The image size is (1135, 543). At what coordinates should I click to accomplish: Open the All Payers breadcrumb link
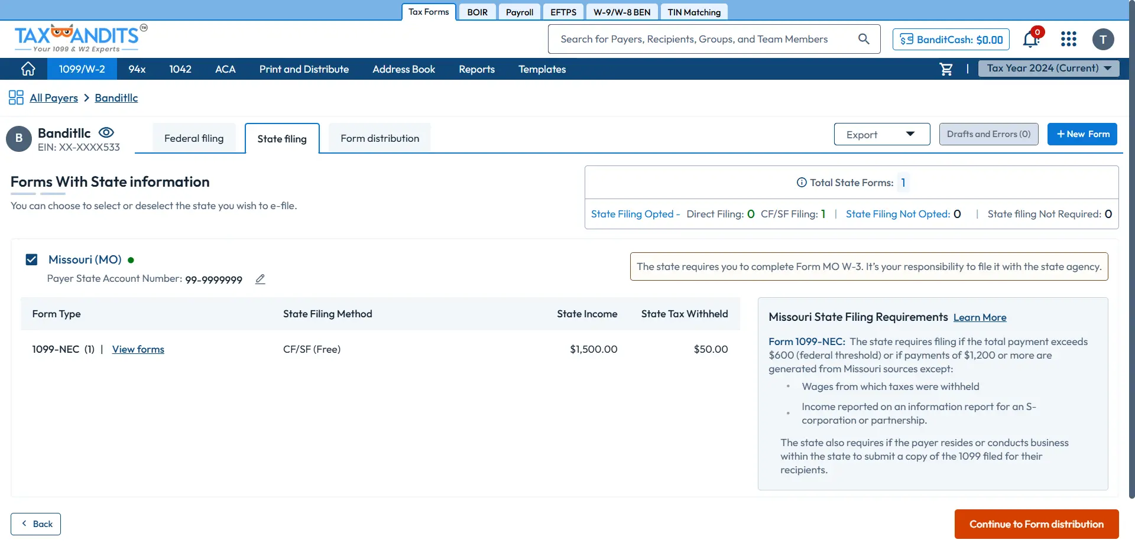click(x=54, y=98)
